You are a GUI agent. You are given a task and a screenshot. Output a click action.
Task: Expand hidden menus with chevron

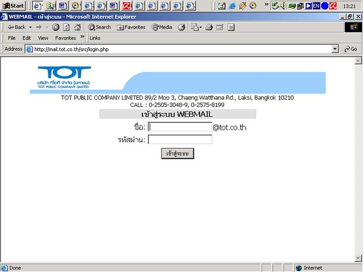coord(82,37)
